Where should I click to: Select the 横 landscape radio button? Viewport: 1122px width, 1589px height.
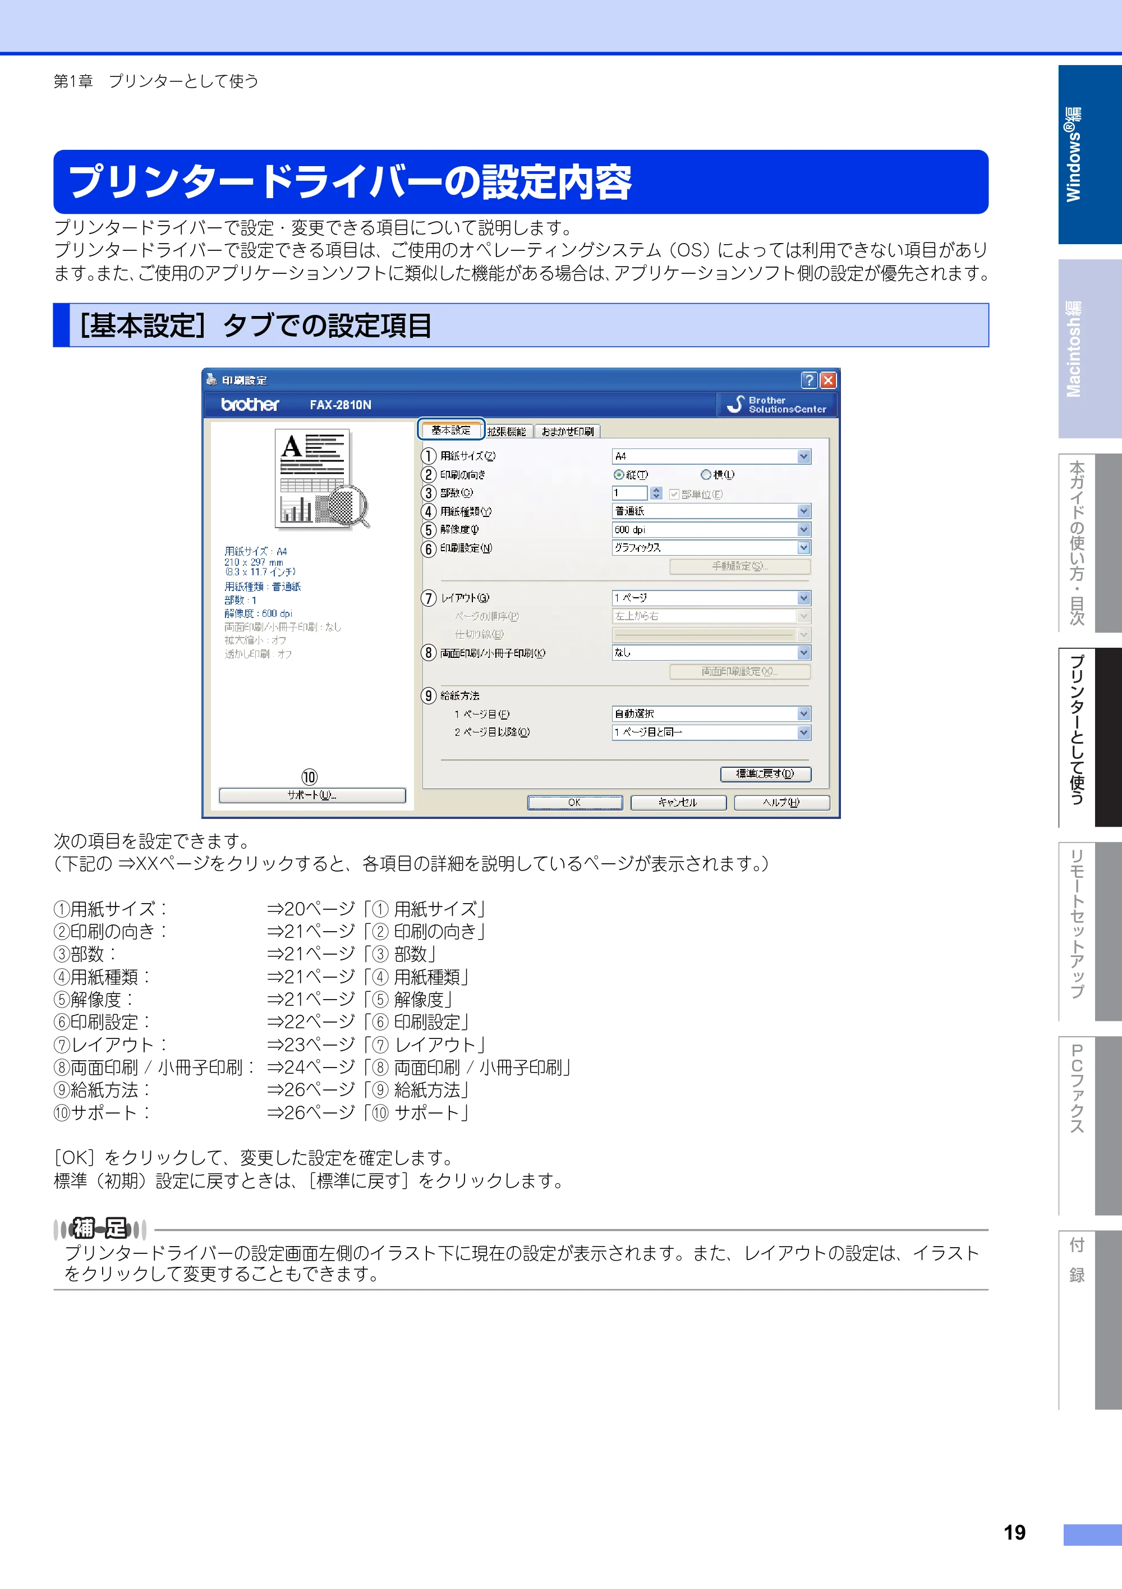[706, 475]
